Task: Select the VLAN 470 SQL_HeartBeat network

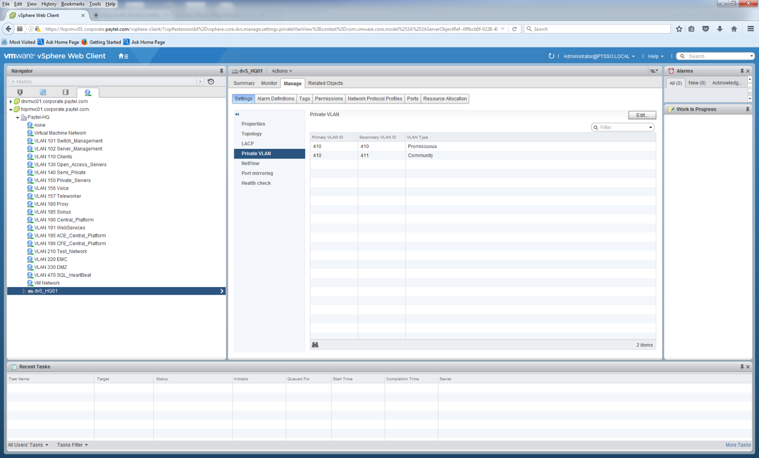Action: [x=59, y=275]
